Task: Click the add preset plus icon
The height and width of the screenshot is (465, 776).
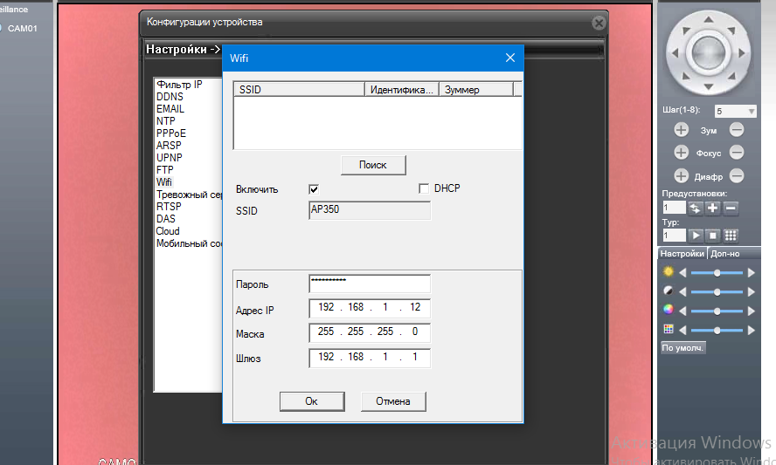Action: (x=713, y=208)
